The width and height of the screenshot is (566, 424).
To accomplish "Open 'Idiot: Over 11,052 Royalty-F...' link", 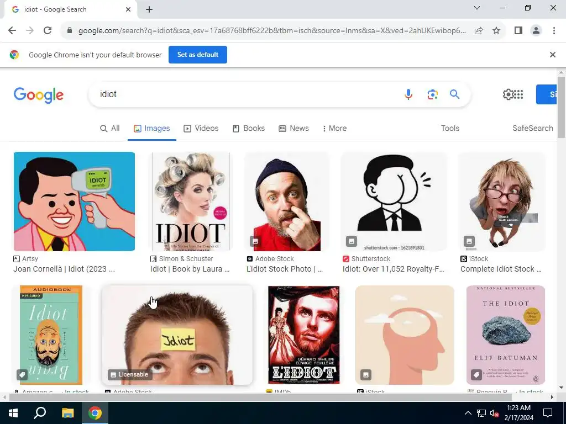I will [394, 269].
